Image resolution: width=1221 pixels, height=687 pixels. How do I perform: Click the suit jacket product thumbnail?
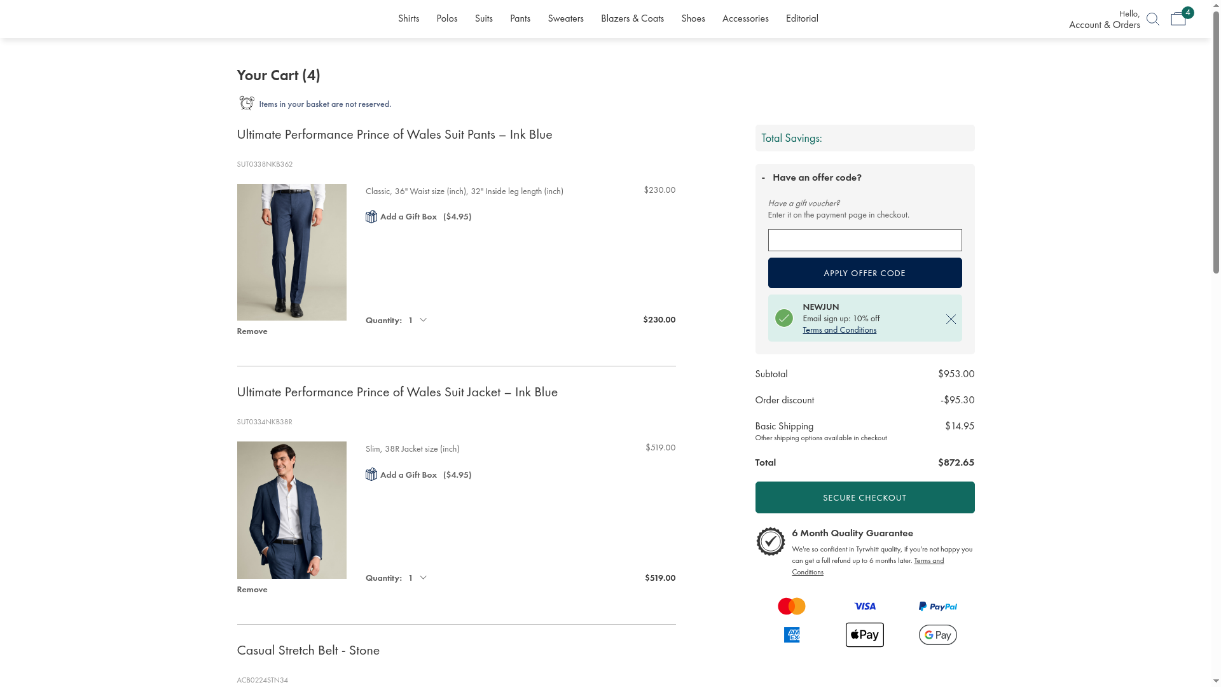pos(291,510)
